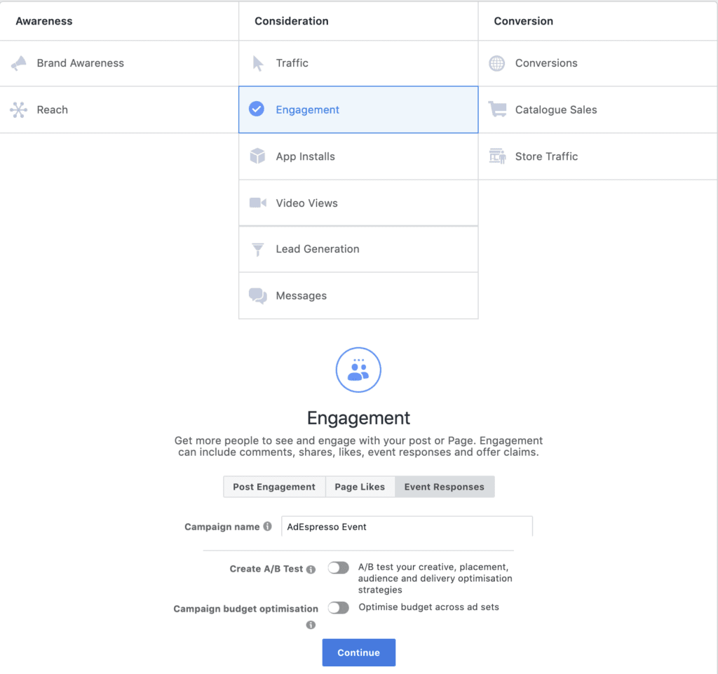This screenshot has height=674, width=718.
Task: Select the App Installs cube icon
Action: click(x=257, y=156)
